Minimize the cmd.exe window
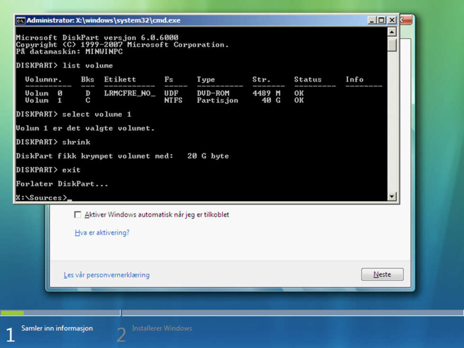 372,20
